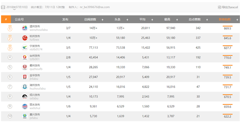
Task: Open 温州发布 account avatar
Action: 25,28
